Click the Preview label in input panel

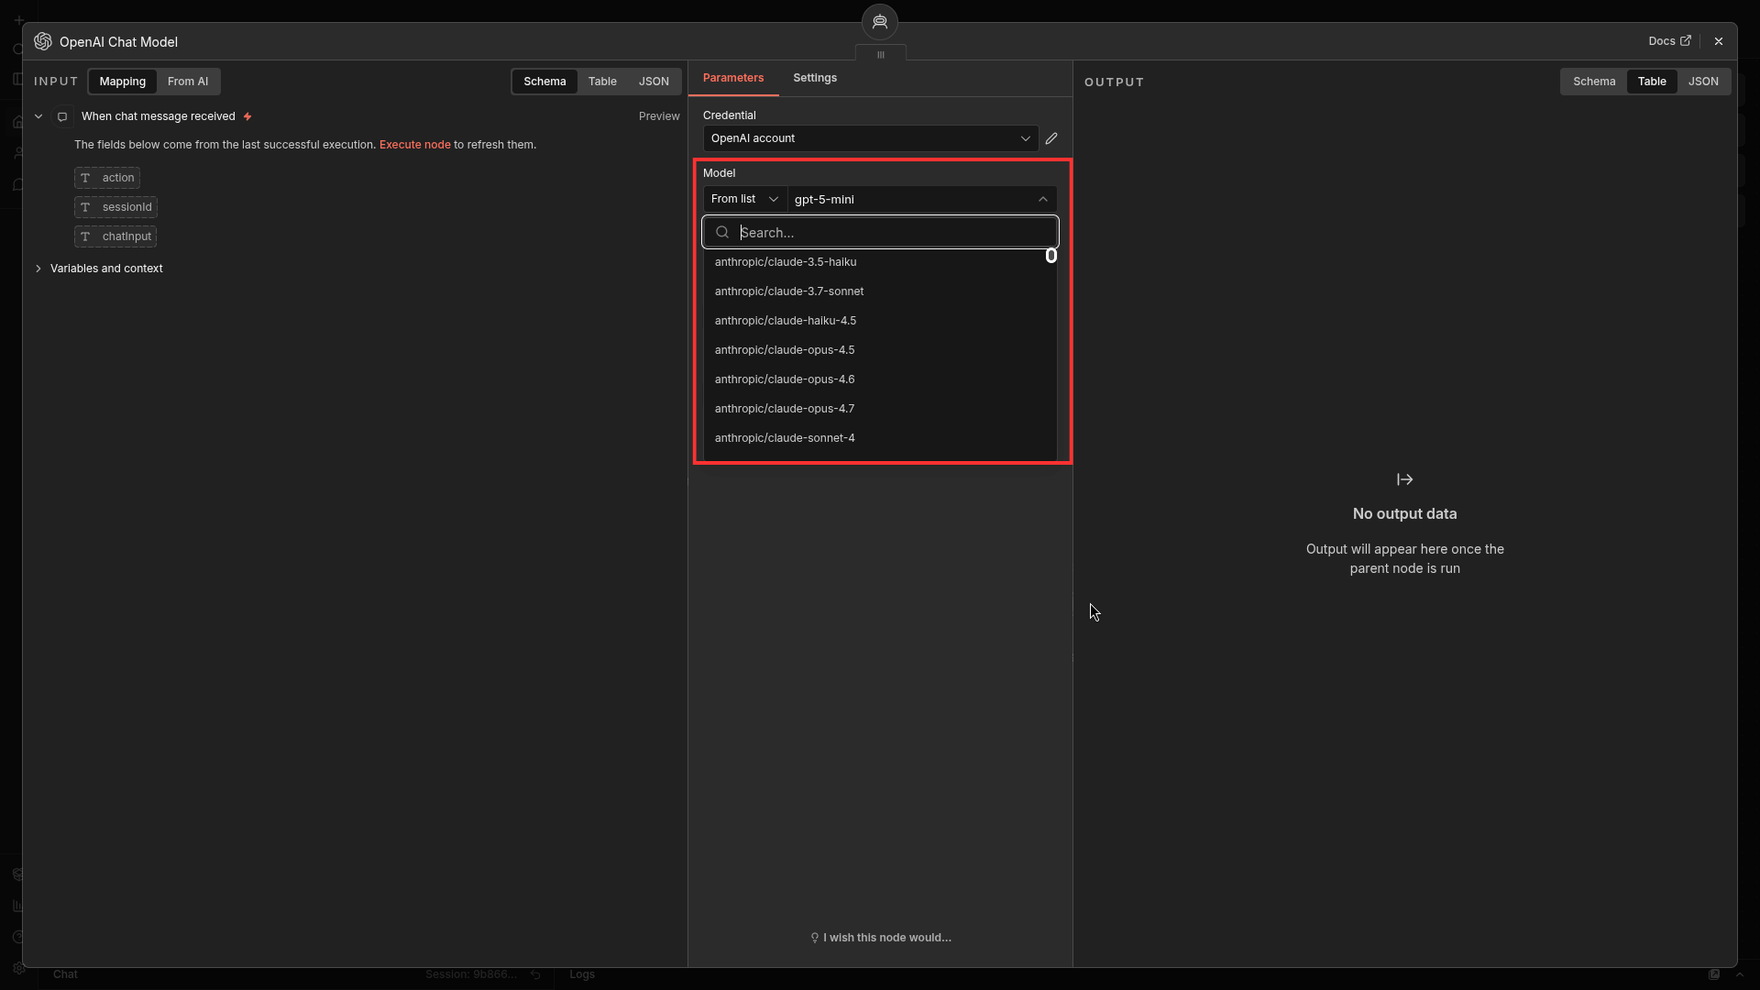coord(659,116)
